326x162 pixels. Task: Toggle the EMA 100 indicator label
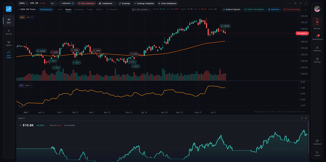click(27, 17)
